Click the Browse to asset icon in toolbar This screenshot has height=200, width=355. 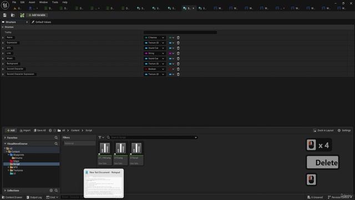(x=13, y=15)
